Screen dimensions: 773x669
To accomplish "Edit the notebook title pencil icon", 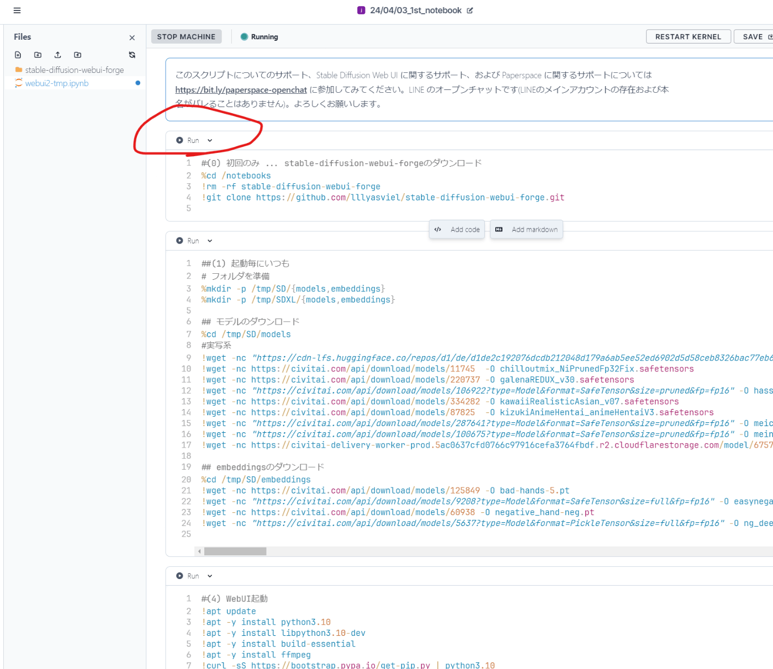I will (x=470, y=10).
